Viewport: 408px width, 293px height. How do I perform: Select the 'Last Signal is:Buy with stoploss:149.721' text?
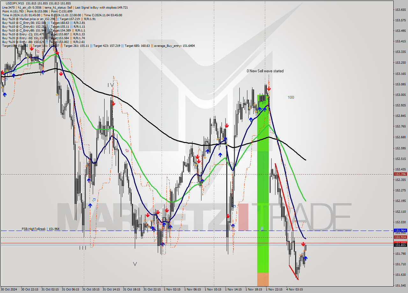pyautogui.click(x=101, y=7)
